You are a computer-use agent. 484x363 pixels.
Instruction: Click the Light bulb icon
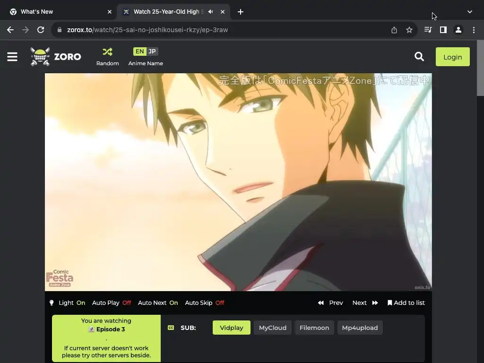tap(52, 303)
